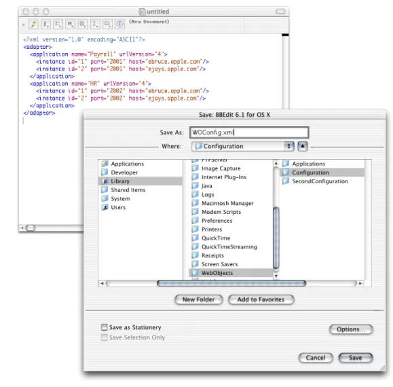The height and width of the screenshot is (387, 393).
Task: Select the Developer folder
Action: [141, 172]
